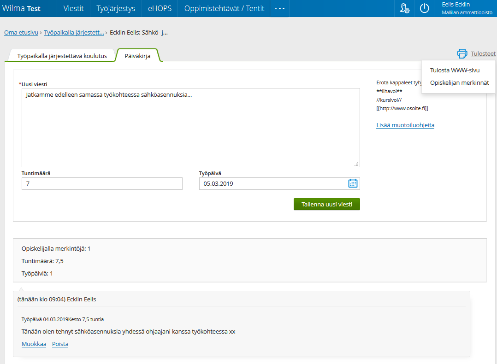The height and width of the screenshot is (364, 497).
Task: Click the power logout icon
Action: pyautogui.click(x=424, y=9)
